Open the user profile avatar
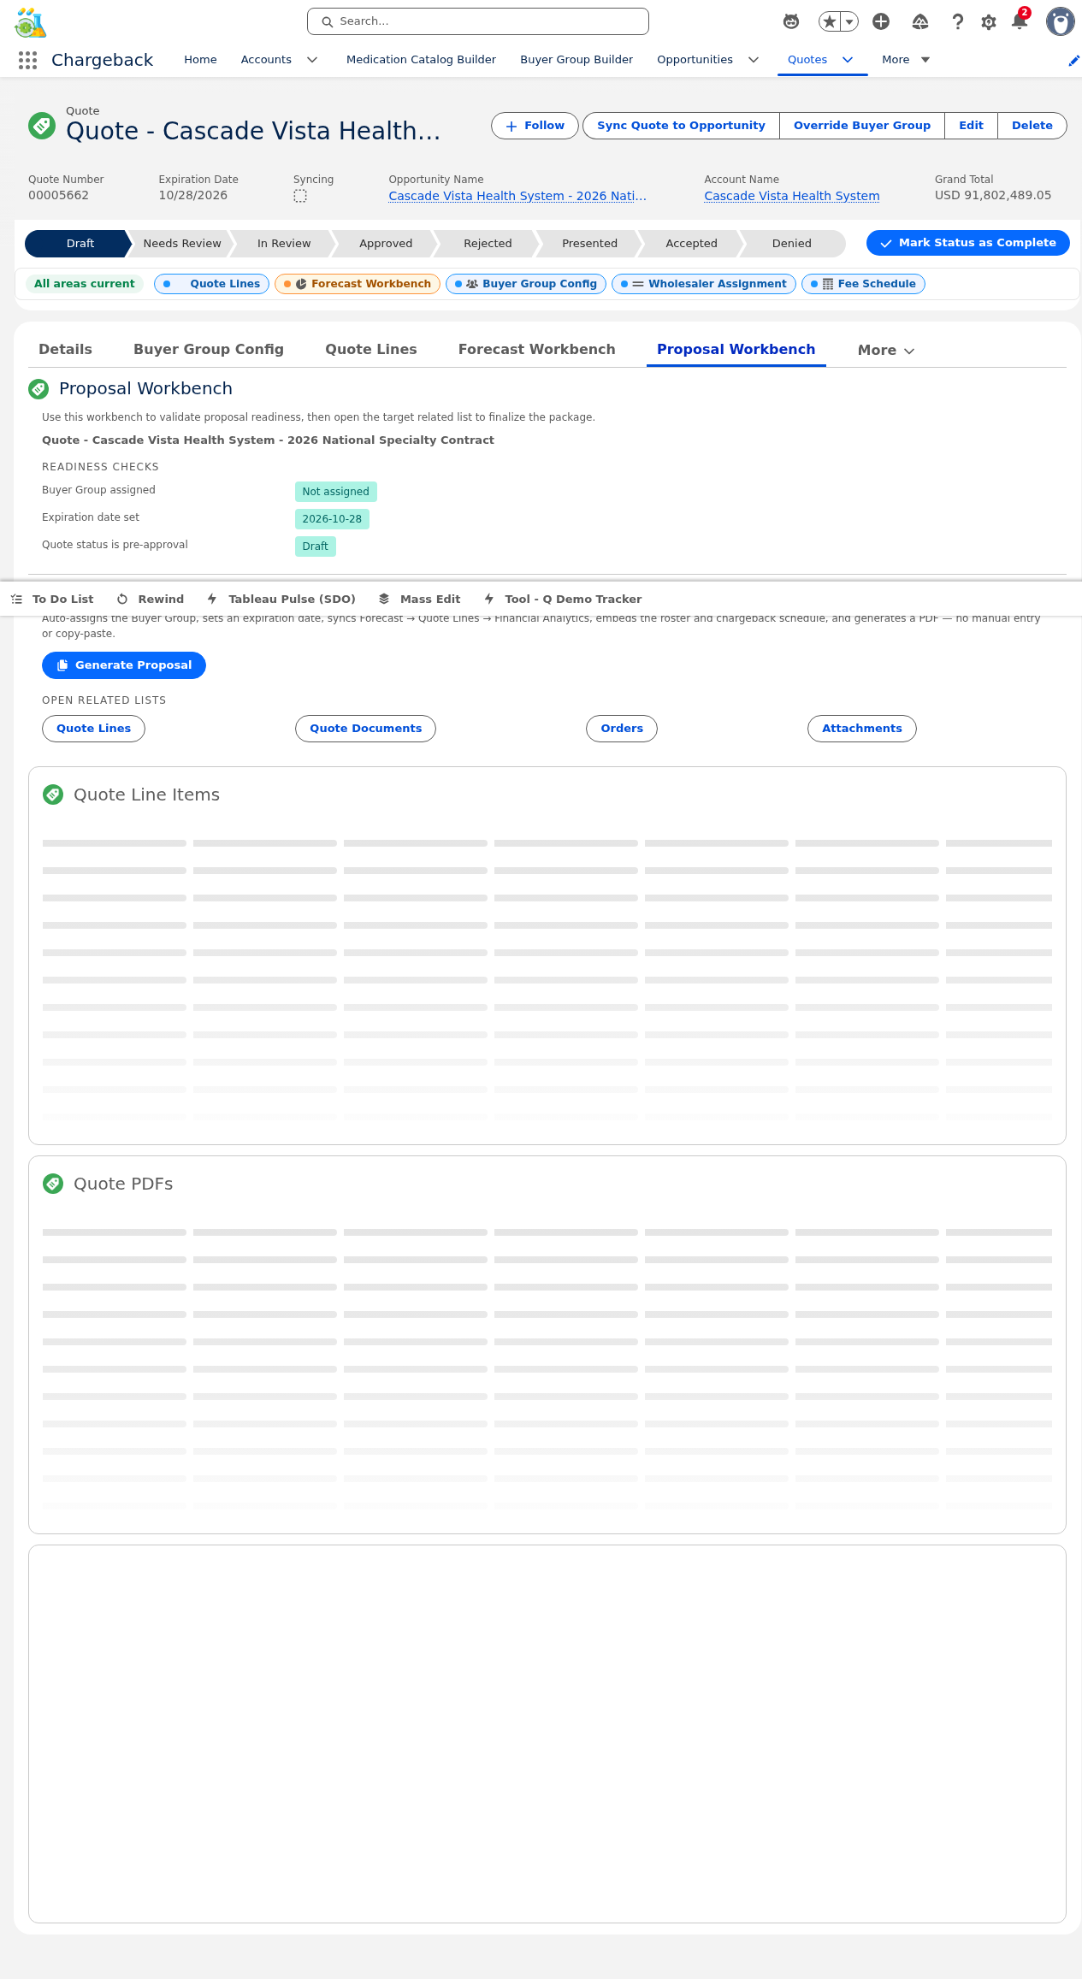This screenshot has width=1082, height=1979. [x=1061, y=21]
